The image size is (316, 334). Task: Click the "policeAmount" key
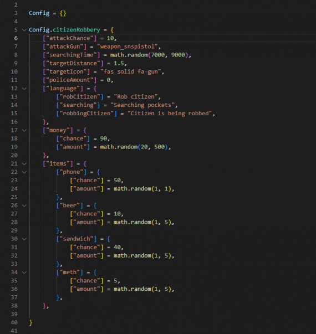click(x=69, y=80)
